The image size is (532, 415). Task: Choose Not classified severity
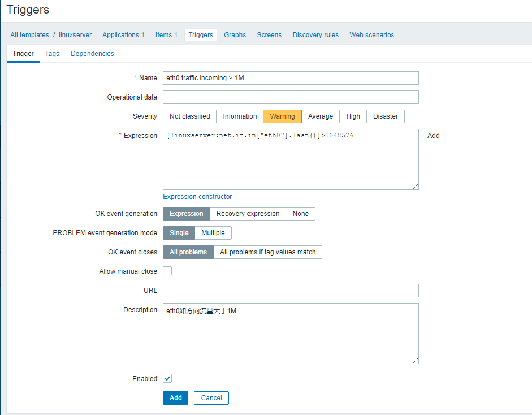pyautogui.click(x=189, y=116)
